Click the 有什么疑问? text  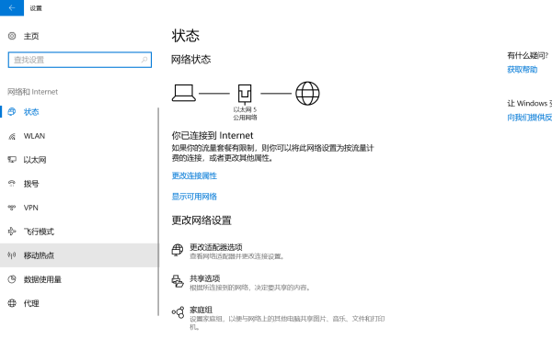tap(528, 55)
